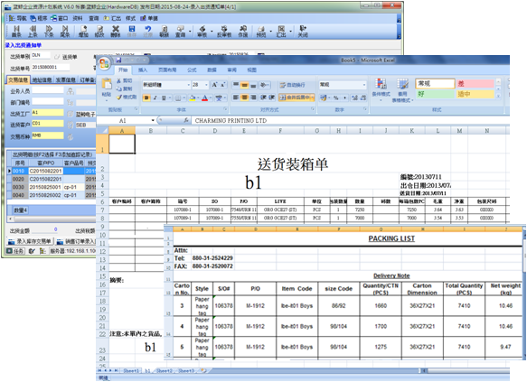Click the Excel formula bar text
527x382 pixels.
[x=231, y=120]
